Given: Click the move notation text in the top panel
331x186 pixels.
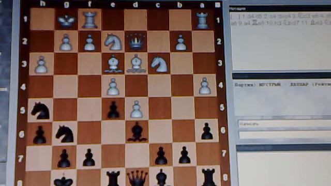Looking at the screenshot, I should pyautogui.click(x=281, y=19).
